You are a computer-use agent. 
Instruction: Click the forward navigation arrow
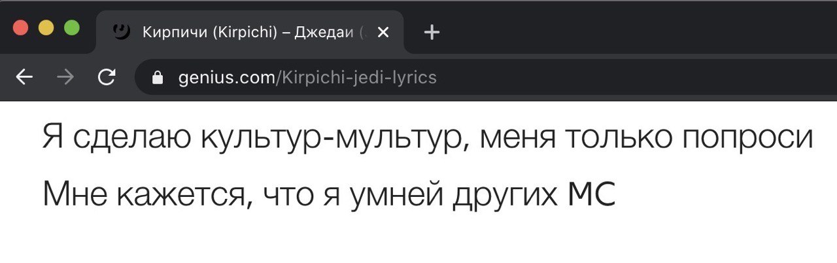pyautogui.click(x=65, y=78)
